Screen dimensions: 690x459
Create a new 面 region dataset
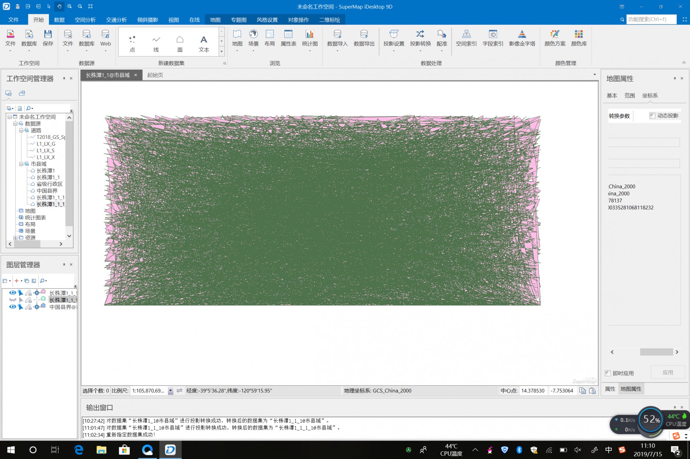click(x=180, y=44)
